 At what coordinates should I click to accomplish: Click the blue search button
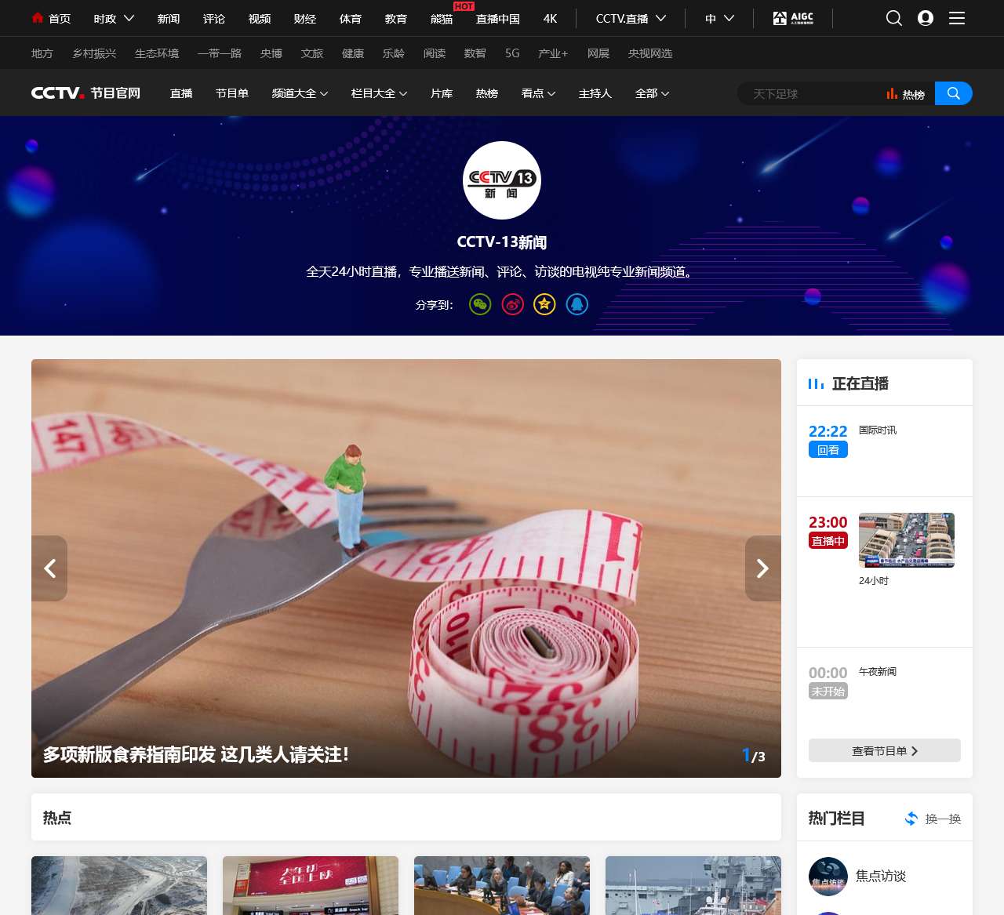coord(954,93)
